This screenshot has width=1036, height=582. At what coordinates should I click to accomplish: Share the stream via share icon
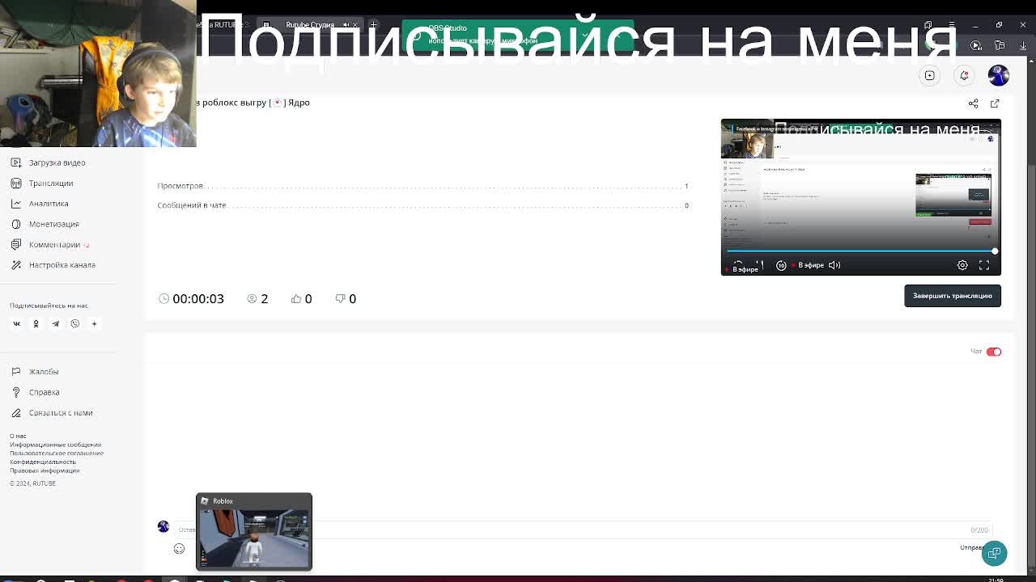pyautogui.click(x=973, y=103)
